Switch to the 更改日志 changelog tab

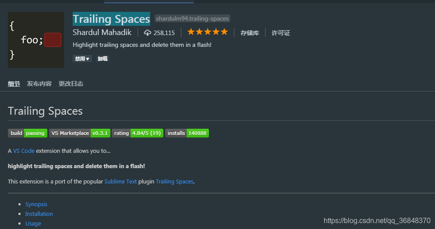[71, 84]
